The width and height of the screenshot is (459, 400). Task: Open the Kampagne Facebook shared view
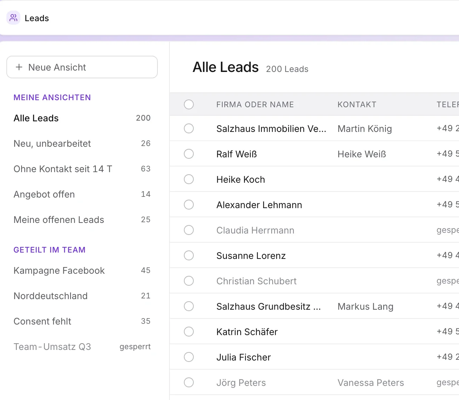(x=82, y=271)
